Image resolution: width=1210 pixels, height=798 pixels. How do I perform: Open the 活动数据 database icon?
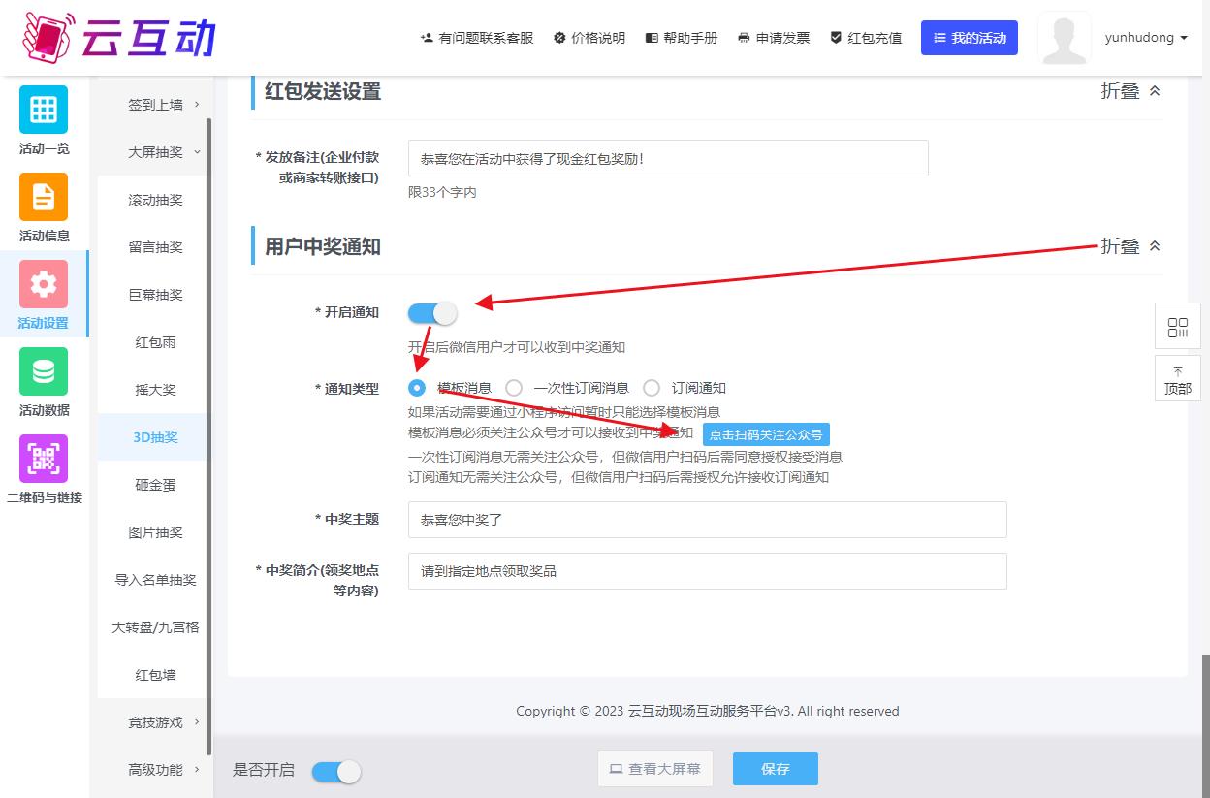(x=44, y=371)
